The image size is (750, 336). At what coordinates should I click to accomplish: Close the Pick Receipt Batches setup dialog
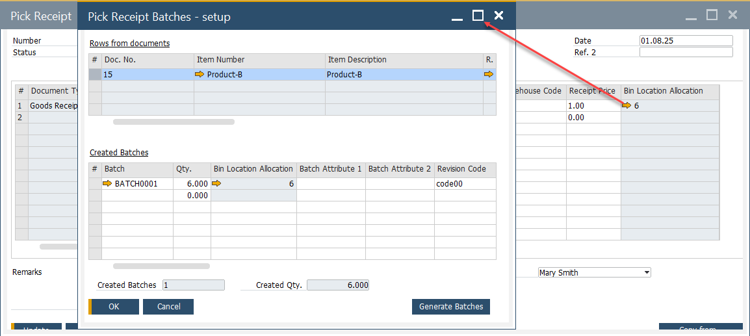(498, 16)
